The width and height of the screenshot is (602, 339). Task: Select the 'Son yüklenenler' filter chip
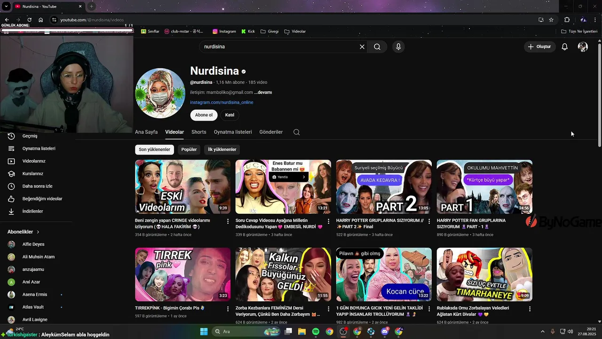154,150
